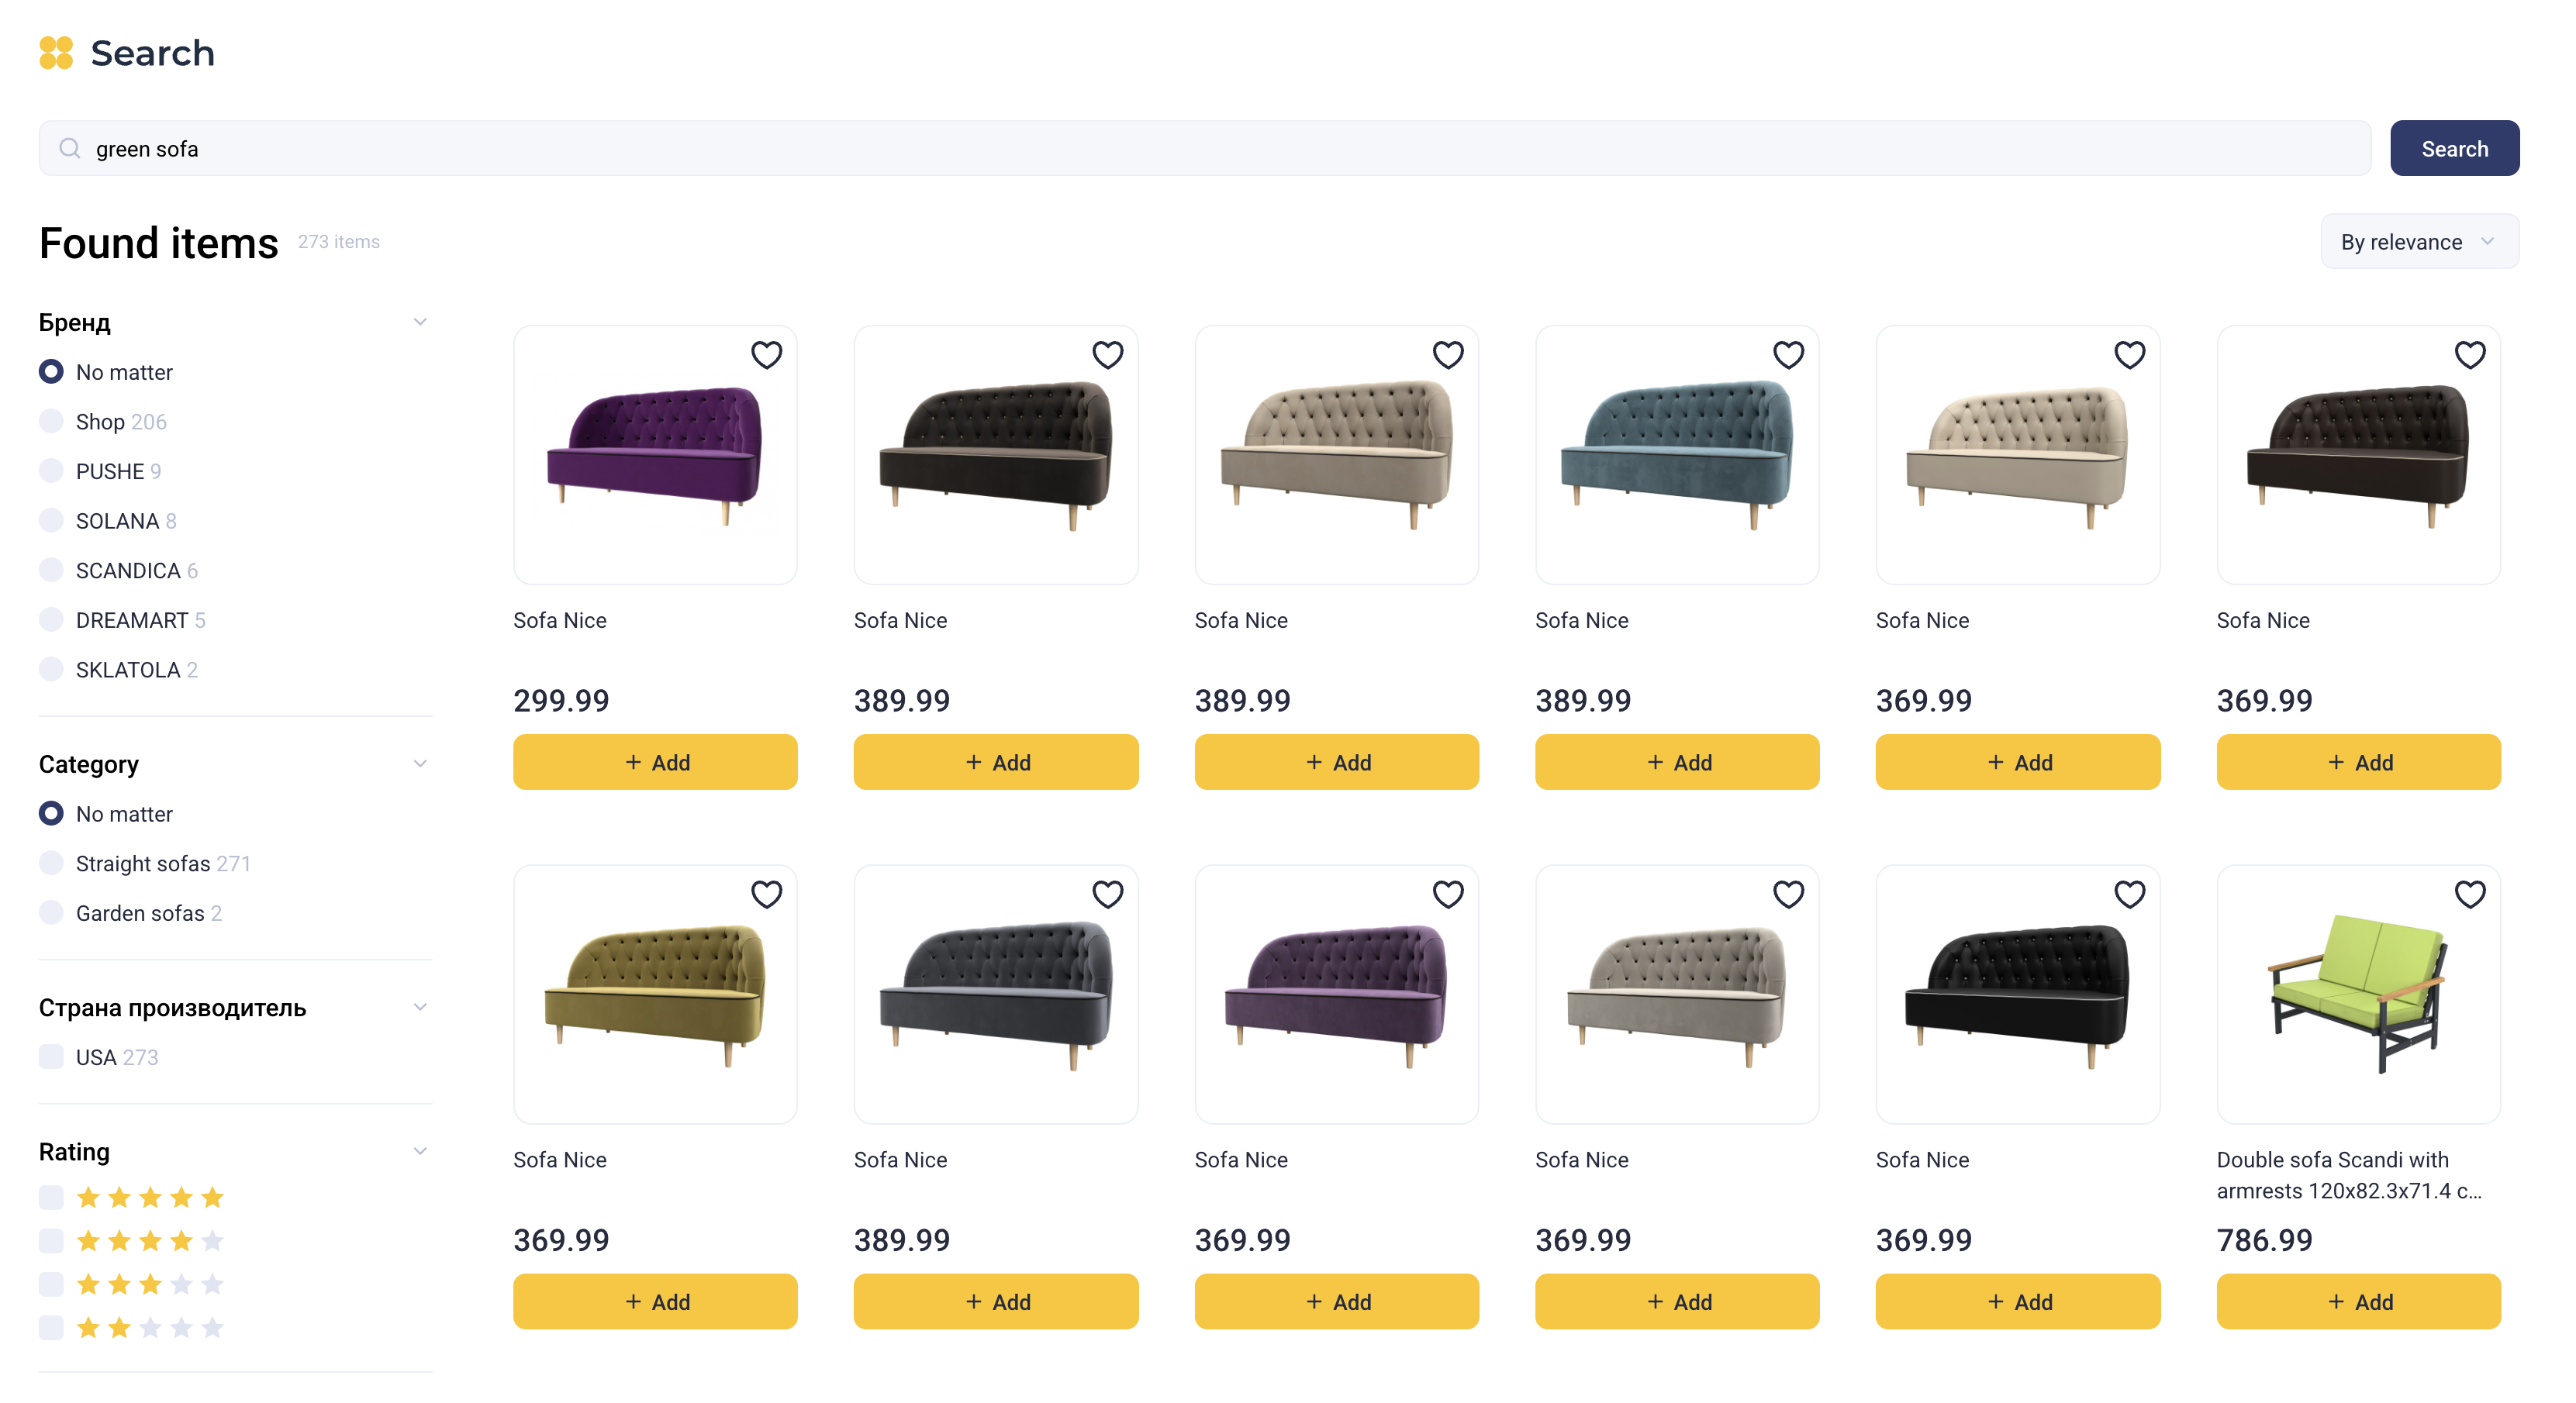
Task: Collapse the Rating filter section
Action: click(x=420, y=1151)
